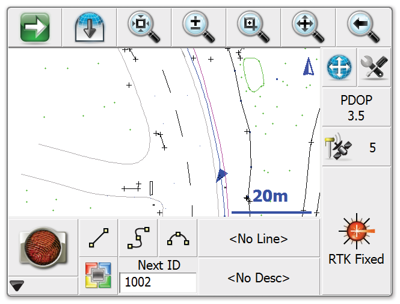
Task: Click the green right arrow button
Action: pos(34,28)
